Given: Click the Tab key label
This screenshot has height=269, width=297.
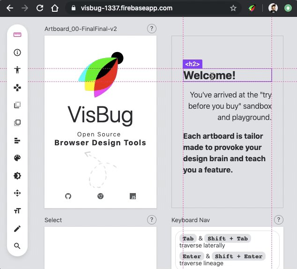Looking at the screenshot, I should tap(188, 239).
